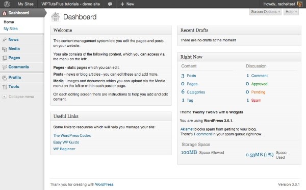306x190 pixels.
Task: Select the Dashboard menu header in sidebar
Action: tap(22, 13)
